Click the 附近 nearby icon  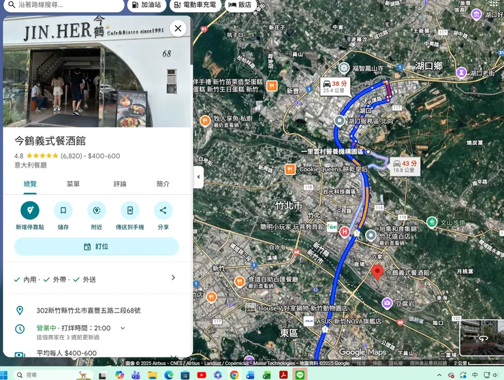[x=97, y=210]
